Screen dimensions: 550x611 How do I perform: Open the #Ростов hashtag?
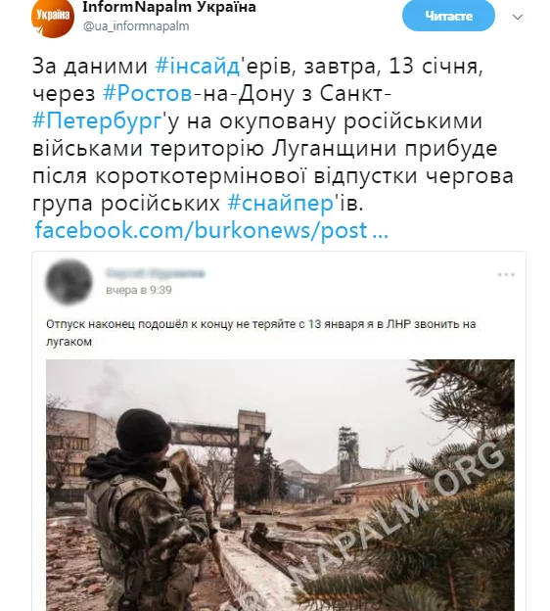[148, 94]
